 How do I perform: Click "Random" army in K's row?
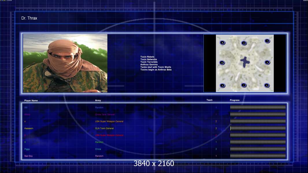pyautogui.click(x=99, y=142)
